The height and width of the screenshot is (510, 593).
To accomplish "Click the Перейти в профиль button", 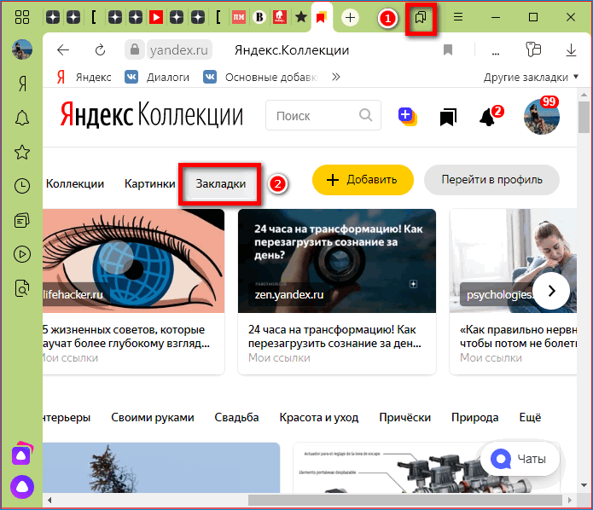I will (491, 180).
